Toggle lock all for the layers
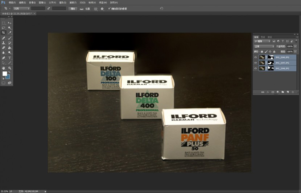 coord(274,52)
